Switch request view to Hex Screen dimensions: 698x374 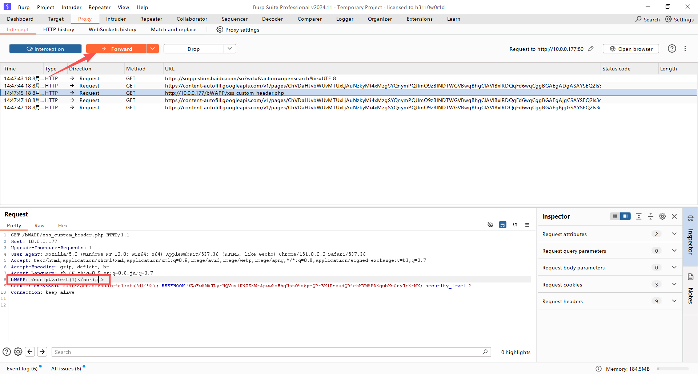pos(63,225)
